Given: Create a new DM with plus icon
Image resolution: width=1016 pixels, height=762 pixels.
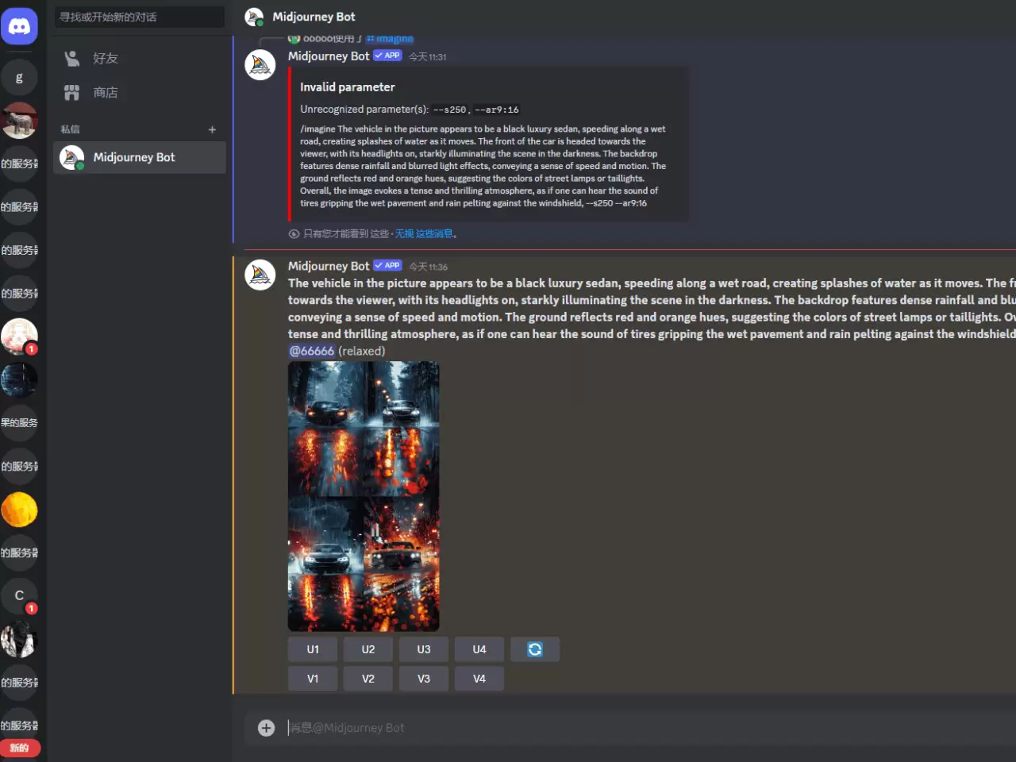Looking at the screenshot, I should point(212,129).
